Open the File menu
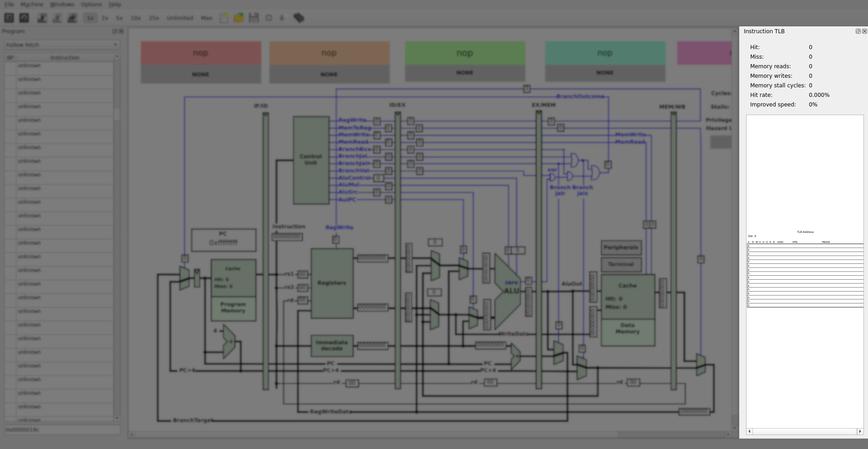The image size is (868, 449). pyautogui.click(x=9, y=4)
